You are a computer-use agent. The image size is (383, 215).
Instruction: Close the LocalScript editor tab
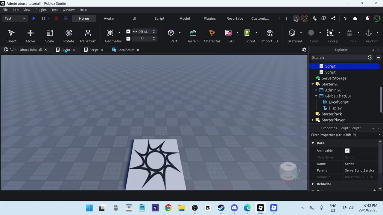point(138,50)
